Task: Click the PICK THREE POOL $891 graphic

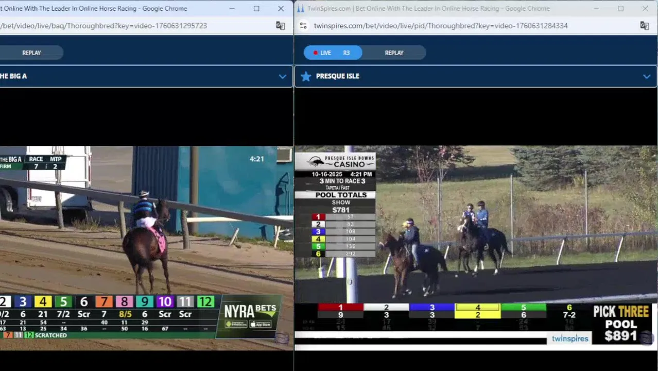Action: (621, 324)
